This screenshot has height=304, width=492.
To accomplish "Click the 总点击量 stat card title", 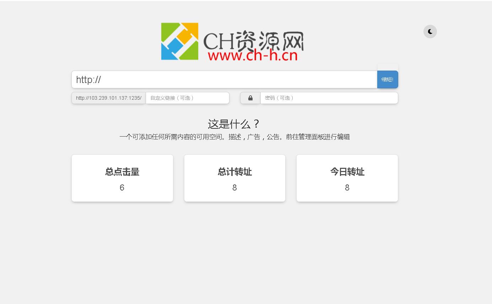I will (122, 172).
